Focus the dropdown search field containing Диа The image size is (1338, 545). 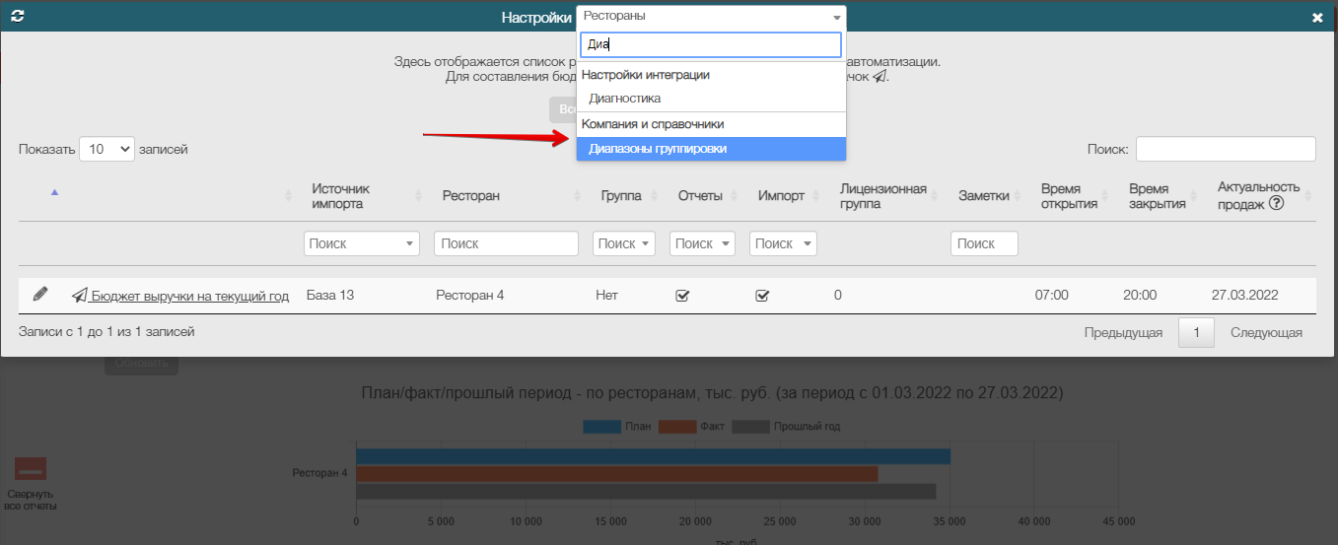pos(711,44)
